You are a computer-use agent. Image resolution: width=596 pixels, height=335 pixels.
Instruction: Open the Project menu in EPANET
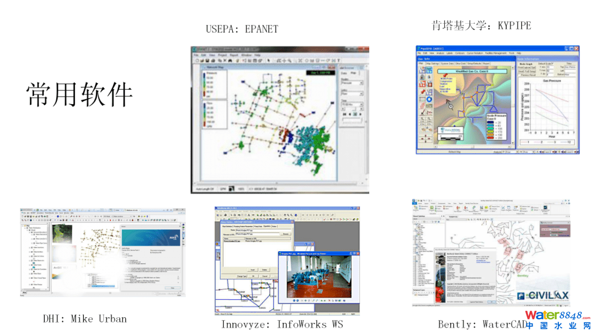click(x=221, y=56)
